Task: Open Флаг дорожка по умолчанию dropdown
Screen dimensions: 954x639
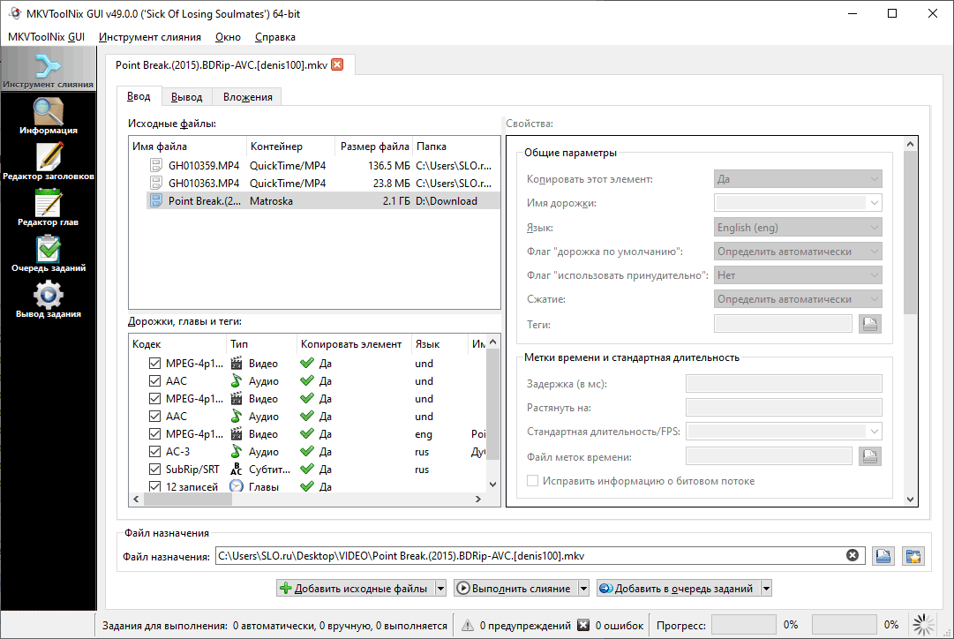Action: point(798,251)
